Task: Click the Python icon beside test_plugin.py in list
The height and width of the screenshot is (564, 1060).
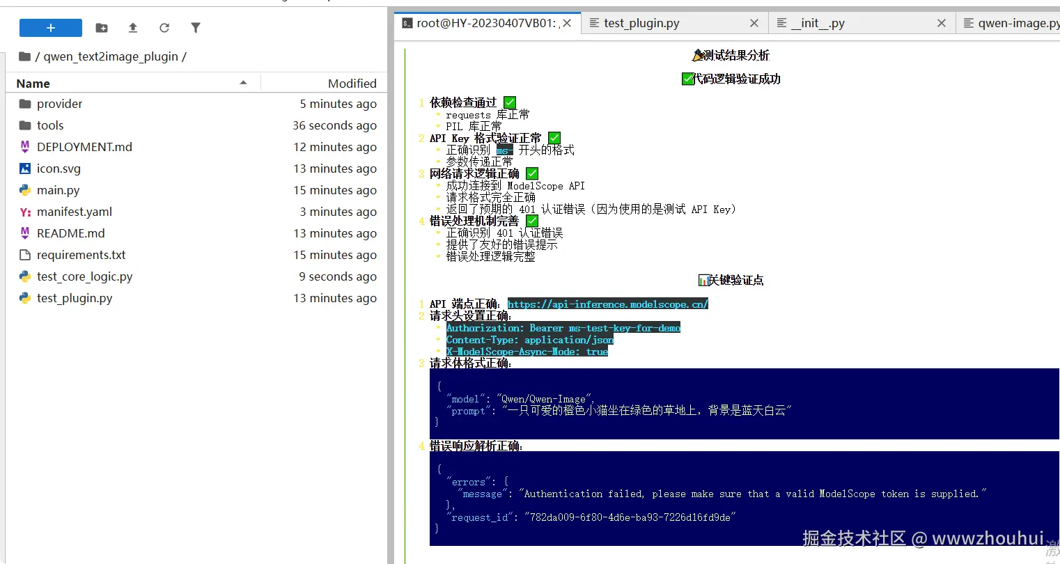Action: (25, 298)
